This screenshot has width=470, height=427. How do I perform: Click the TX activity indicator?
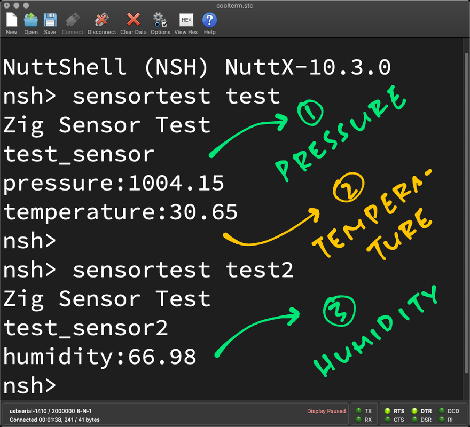click(358, 411)
